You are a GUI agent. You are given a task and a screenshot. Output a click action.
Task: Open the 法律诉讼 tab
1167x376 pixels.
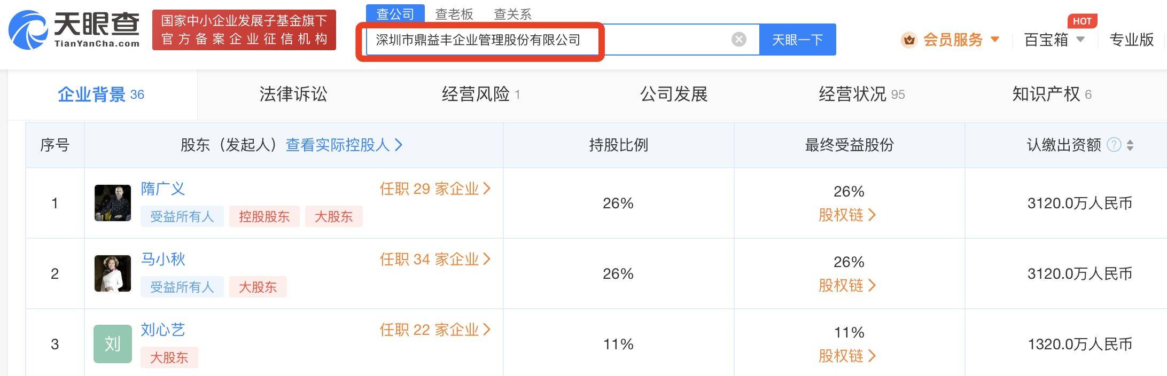point(293,95)
